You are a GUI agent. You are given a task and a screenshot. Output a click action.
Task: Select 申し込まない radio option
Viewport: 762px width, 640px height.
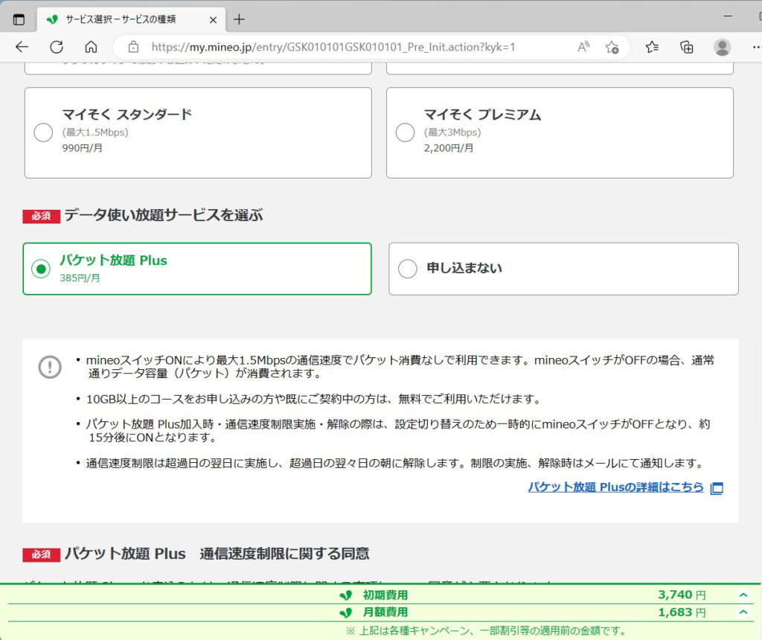pyautogui.click(x=407, y=269)
